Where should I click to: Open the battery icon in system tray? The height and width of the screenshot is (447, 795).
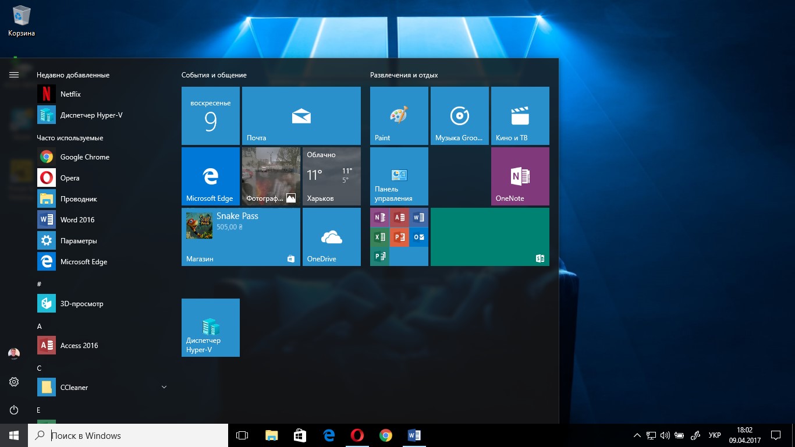click(679, 435)
